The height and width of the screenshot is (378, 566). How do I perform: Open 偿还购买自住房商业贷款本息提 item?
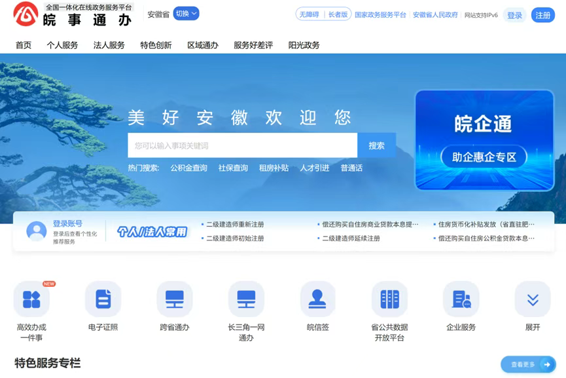click(370, 225)
